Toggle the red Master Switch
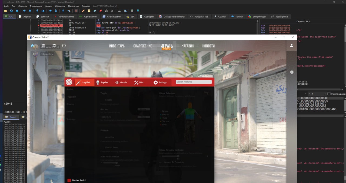This screenshot has width=346, height=183. click(69, 180)
